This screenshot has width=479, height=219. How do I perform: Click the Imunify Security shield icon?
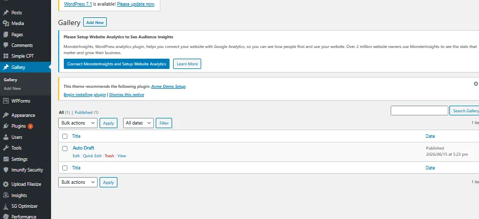tap(6, 170)
